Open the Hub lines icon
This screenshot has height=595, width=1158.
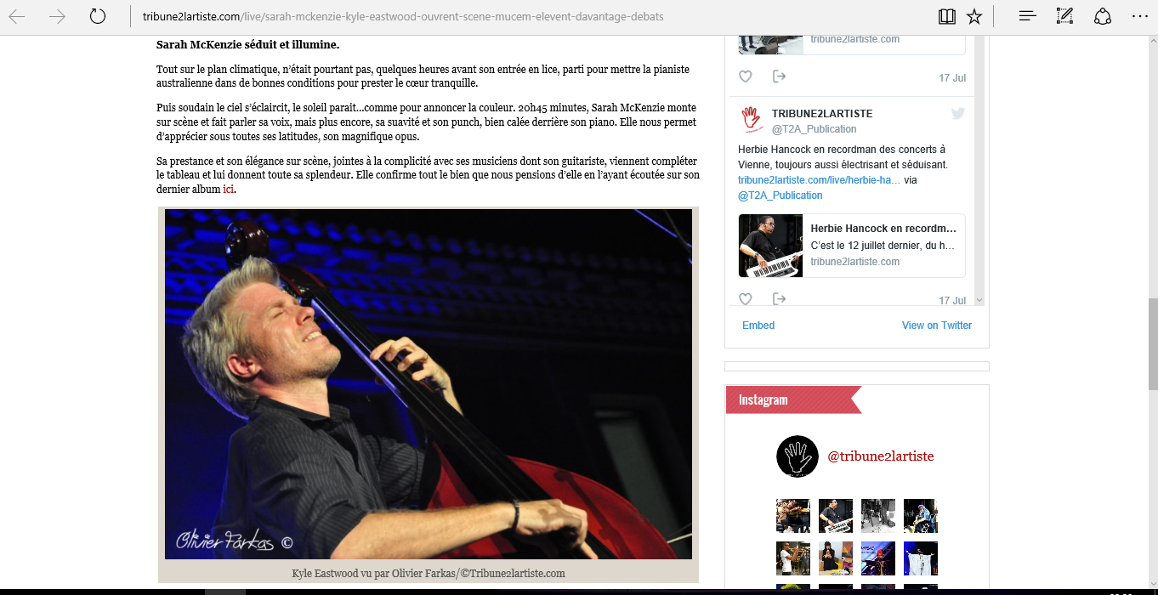(1027, 16)
